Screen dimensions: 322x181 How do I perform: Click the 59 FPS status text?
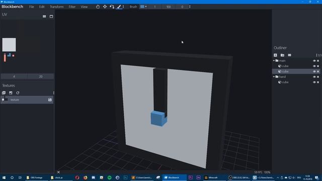(258, 172)
